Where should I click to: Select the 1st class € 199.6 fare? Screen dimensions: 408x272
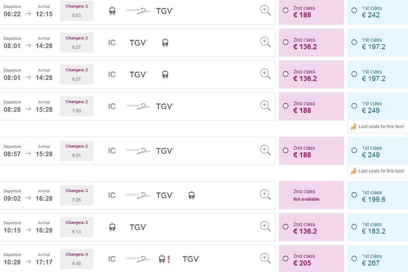354,196
